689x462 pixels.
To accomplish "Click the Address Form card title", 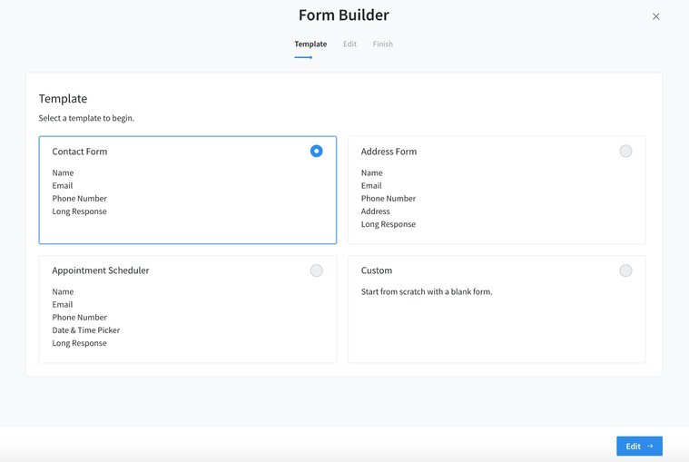I will 389,152.
